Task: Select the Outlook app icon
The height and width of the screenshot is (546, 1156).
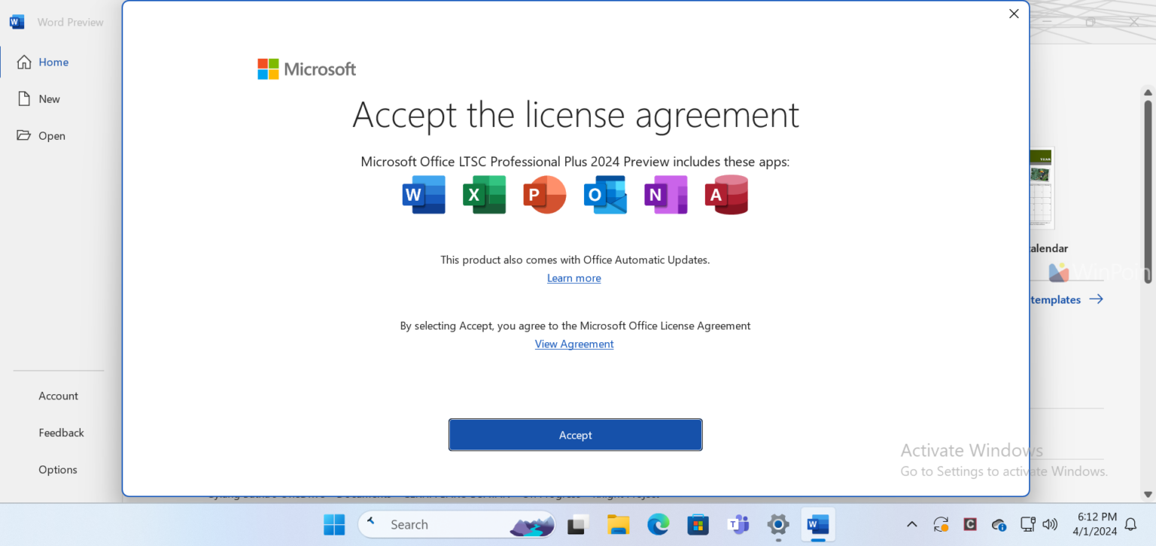Action: click(x=605, y=194)
